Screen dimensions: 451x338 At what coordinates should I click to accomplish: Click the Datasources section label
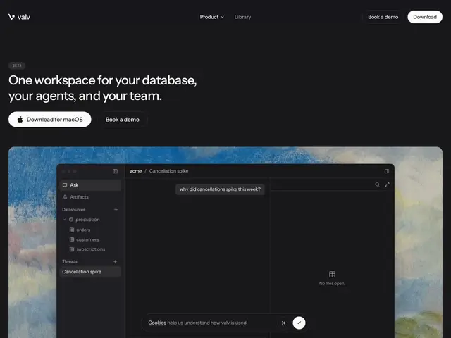point(73,210)
